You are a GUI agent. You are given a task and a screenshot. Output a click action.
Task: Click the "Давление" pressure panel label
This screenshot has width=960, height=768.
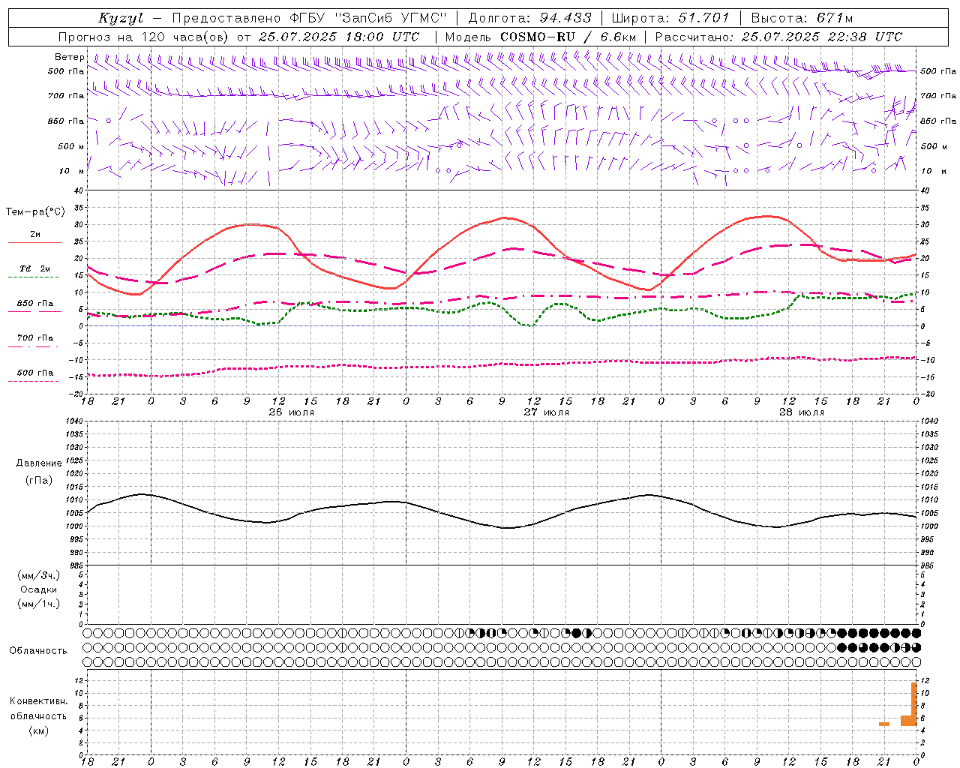tap(39, 463)
